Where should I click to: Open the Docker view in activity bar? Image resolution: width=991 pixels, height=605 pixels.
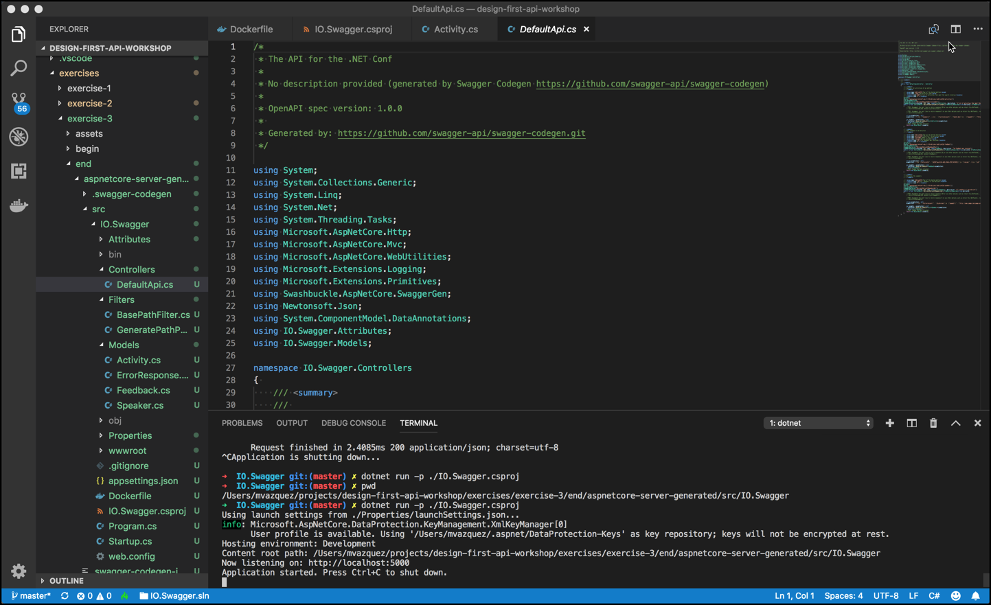click(19, 205)
